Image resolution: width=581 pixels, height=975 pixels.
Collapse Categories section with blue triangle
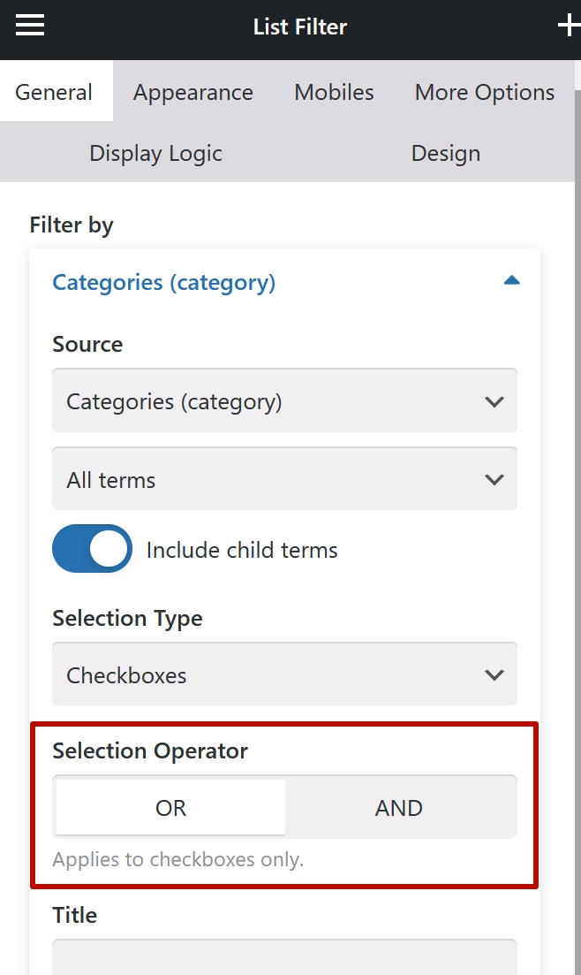pos(511,280)
